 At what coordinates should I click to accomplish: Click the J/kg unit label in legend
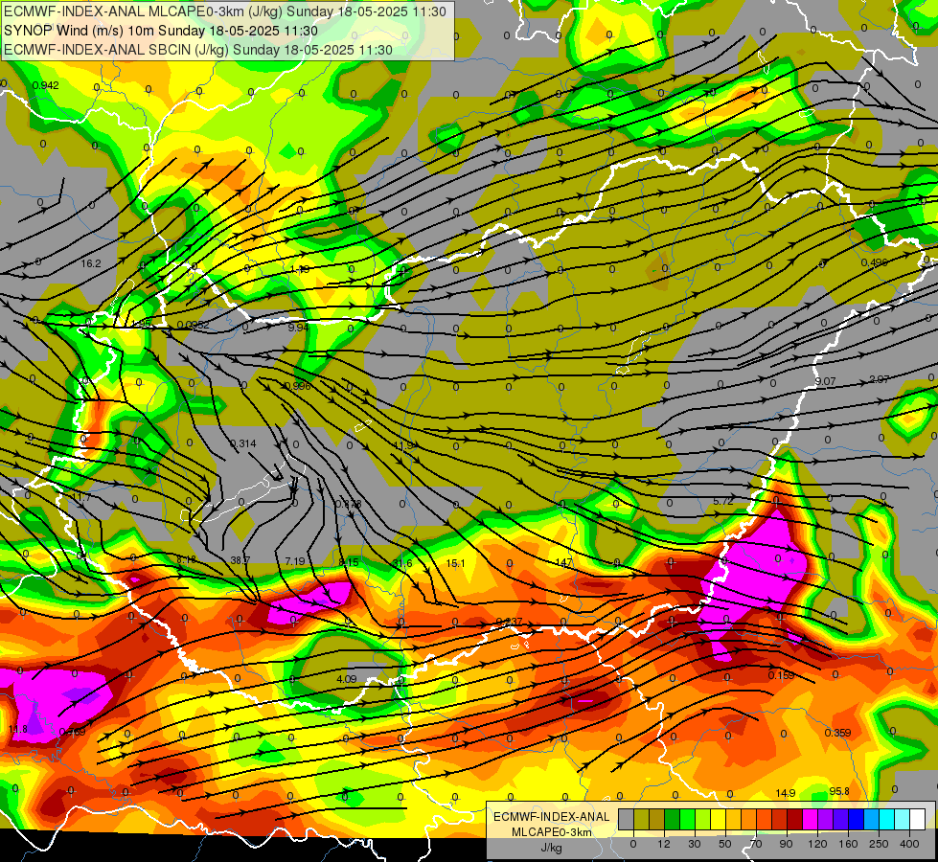[x=552, y=848]
